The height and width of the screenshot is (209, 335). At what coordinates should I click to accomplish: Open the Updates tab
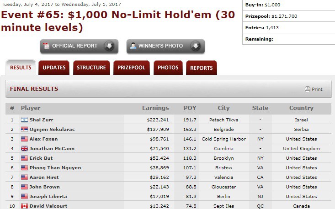(54, 68)
